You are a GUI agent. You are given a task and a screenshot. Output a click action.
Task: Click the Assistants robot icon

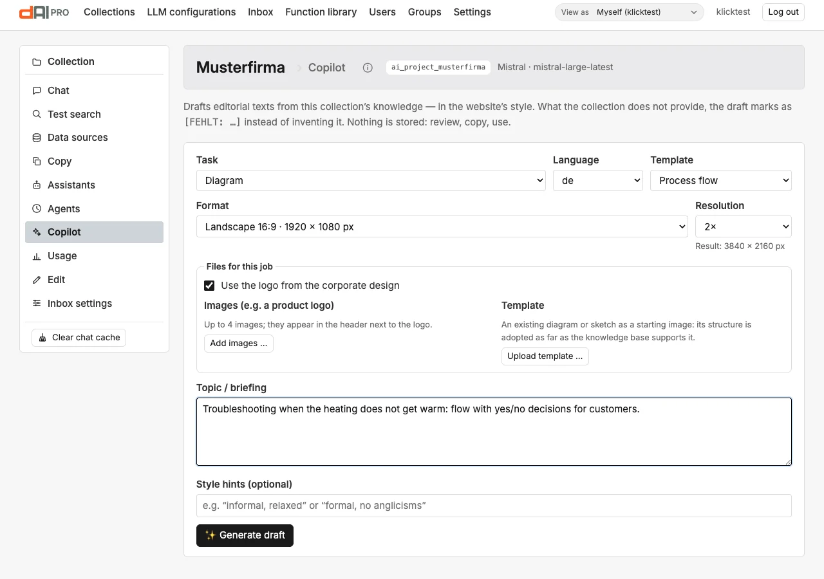pos(37,185)
